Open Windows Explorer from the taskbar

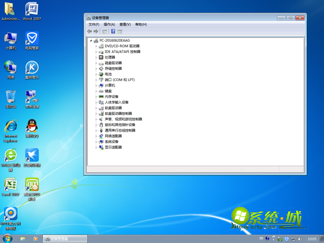pyautogui.click(x=23, y=239)
